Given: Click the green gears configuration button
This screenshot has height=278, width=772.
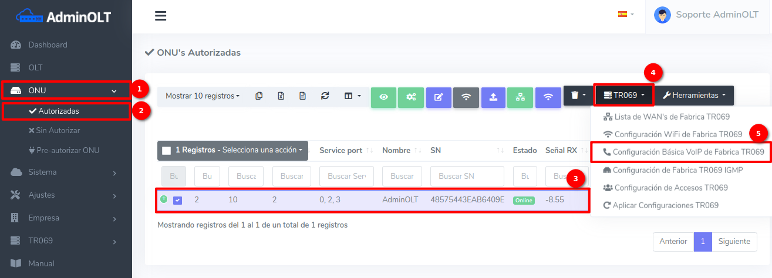Looking at the screenshot, I should [x=410, y=97].
